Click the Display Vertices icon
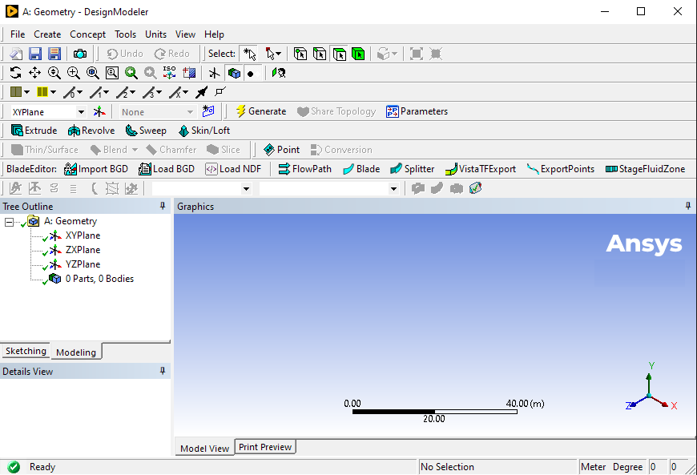 click(x=220, y=91)
